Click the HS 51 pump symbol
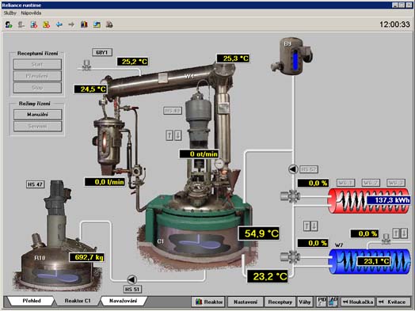 click(132, 279)
